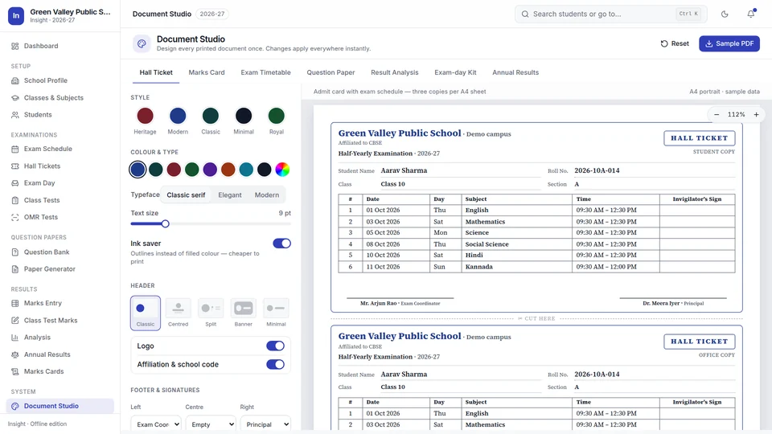The image size is (772, 434).
Task: Open Right footer signature dropdown
Action: tap(265, 424)
